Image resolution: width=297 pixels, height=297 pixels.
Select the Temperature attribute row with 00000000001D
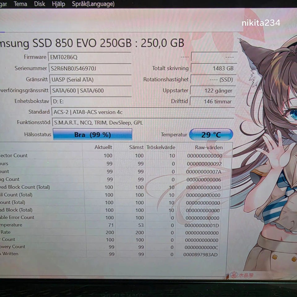[110, 225]
